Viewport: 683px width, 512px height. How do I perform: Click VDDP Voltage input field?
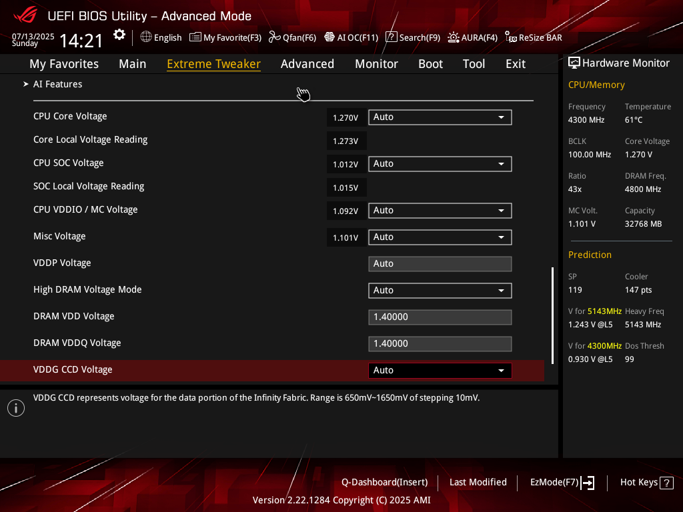pos(440,264)
